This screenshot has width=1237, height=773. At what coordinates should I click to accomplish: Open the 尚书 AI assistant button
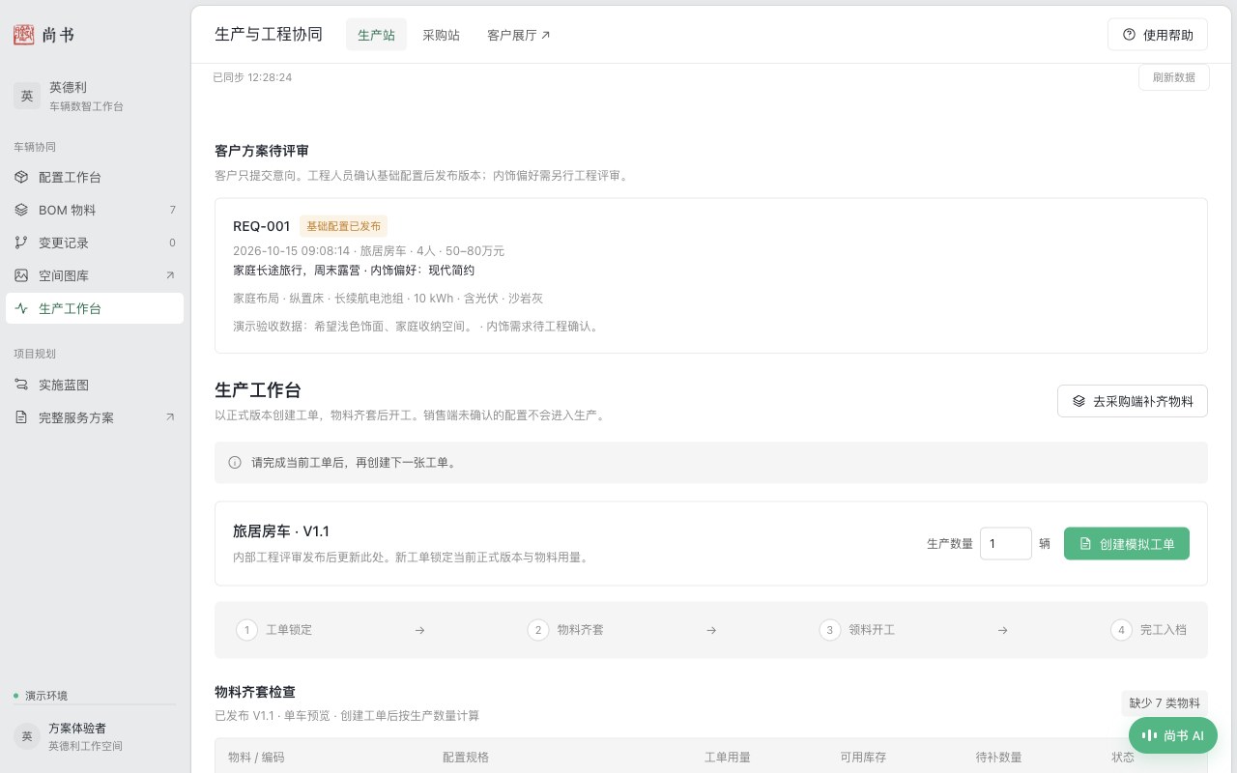[1173, 735]
